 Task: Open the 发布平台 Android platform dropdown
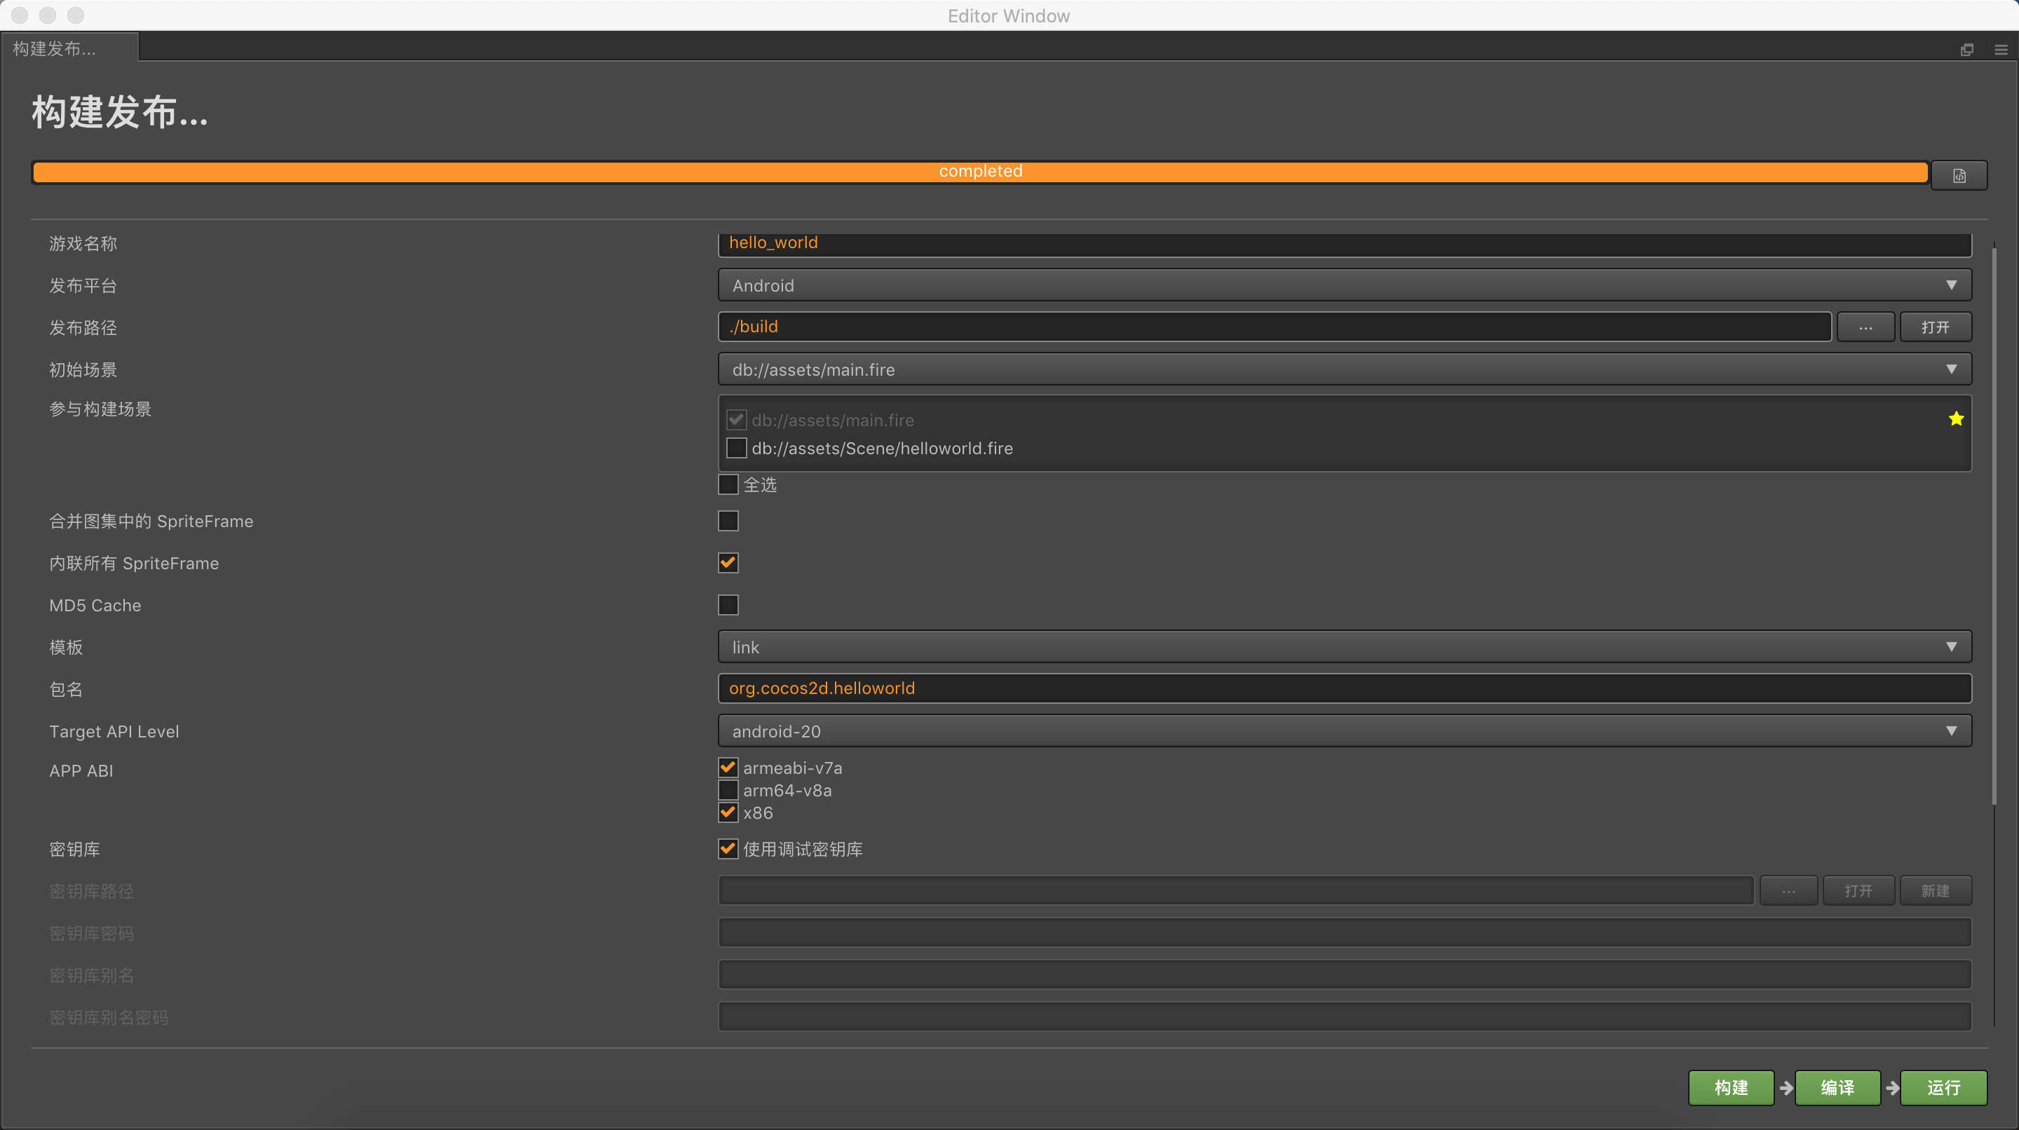(x=1343, y=285)
